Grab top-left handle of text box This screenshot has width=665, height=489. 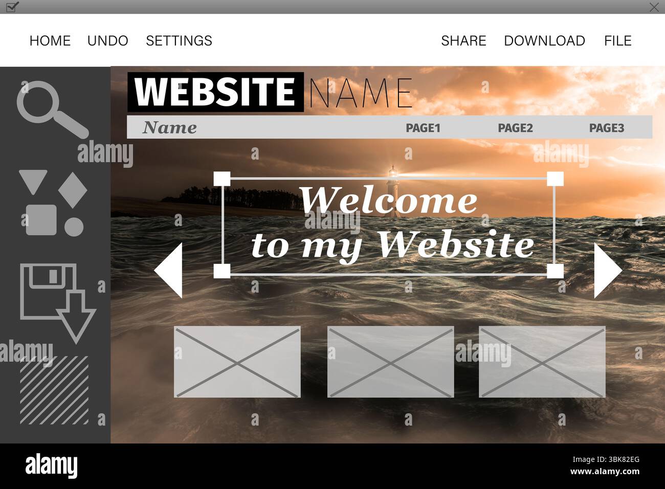tap(222, 179)
